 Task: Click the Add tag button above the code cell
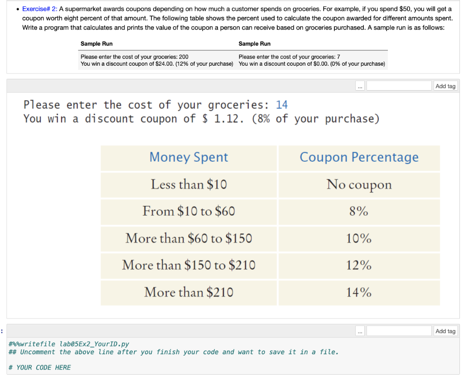[x=445, y=331]
